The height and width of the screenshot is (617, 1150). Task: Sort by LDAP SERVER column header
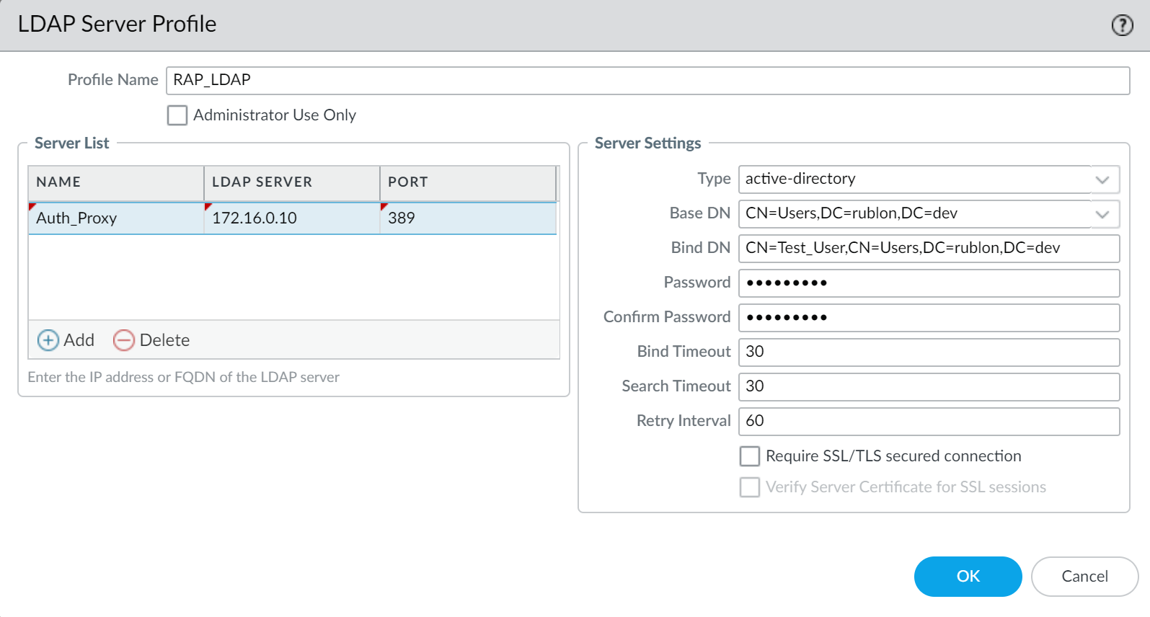click(291, 182)
